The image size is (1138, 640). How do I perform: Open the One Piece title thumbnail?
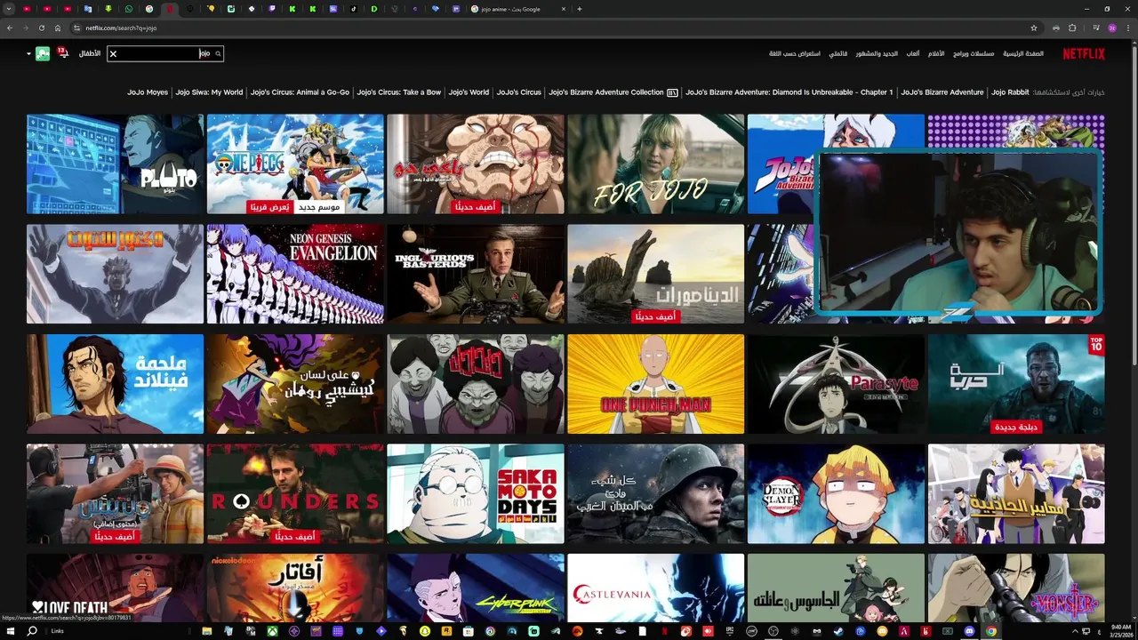(295, 164)
